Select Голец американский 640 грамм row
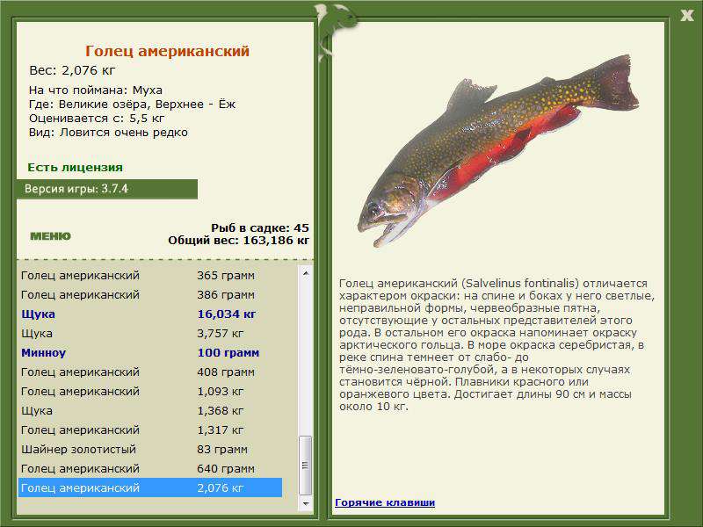703x527 pixels. [x=150, y=468]
